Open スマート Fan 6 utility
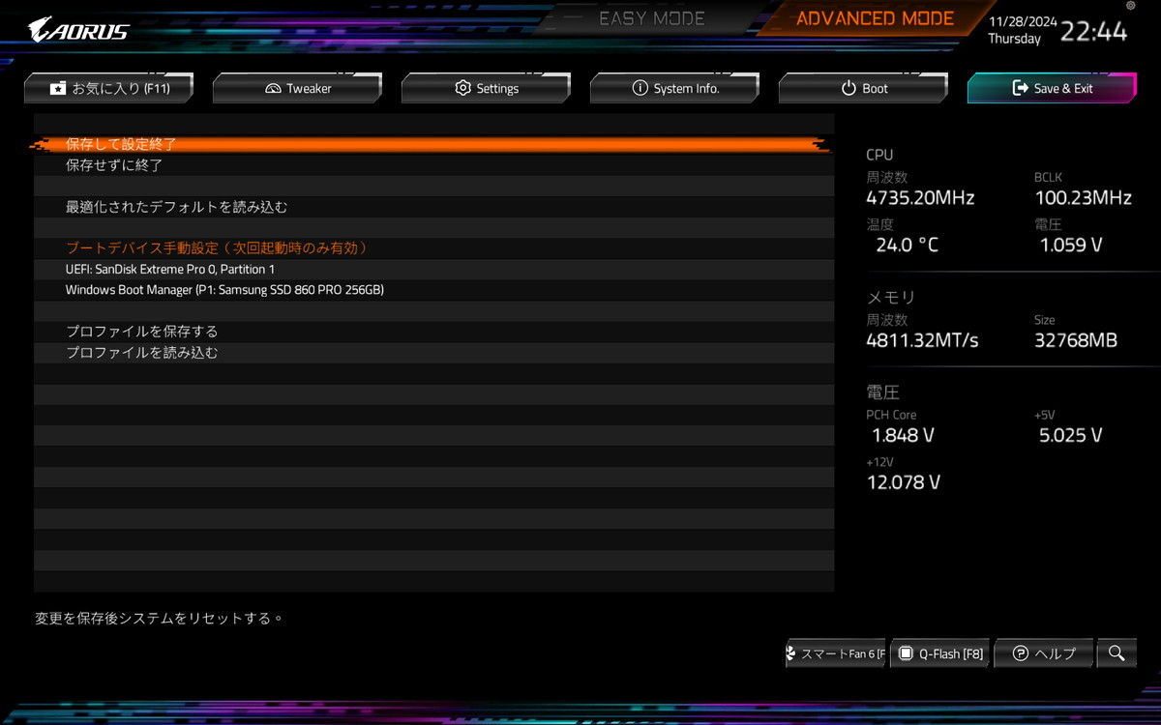 point(836,653)
